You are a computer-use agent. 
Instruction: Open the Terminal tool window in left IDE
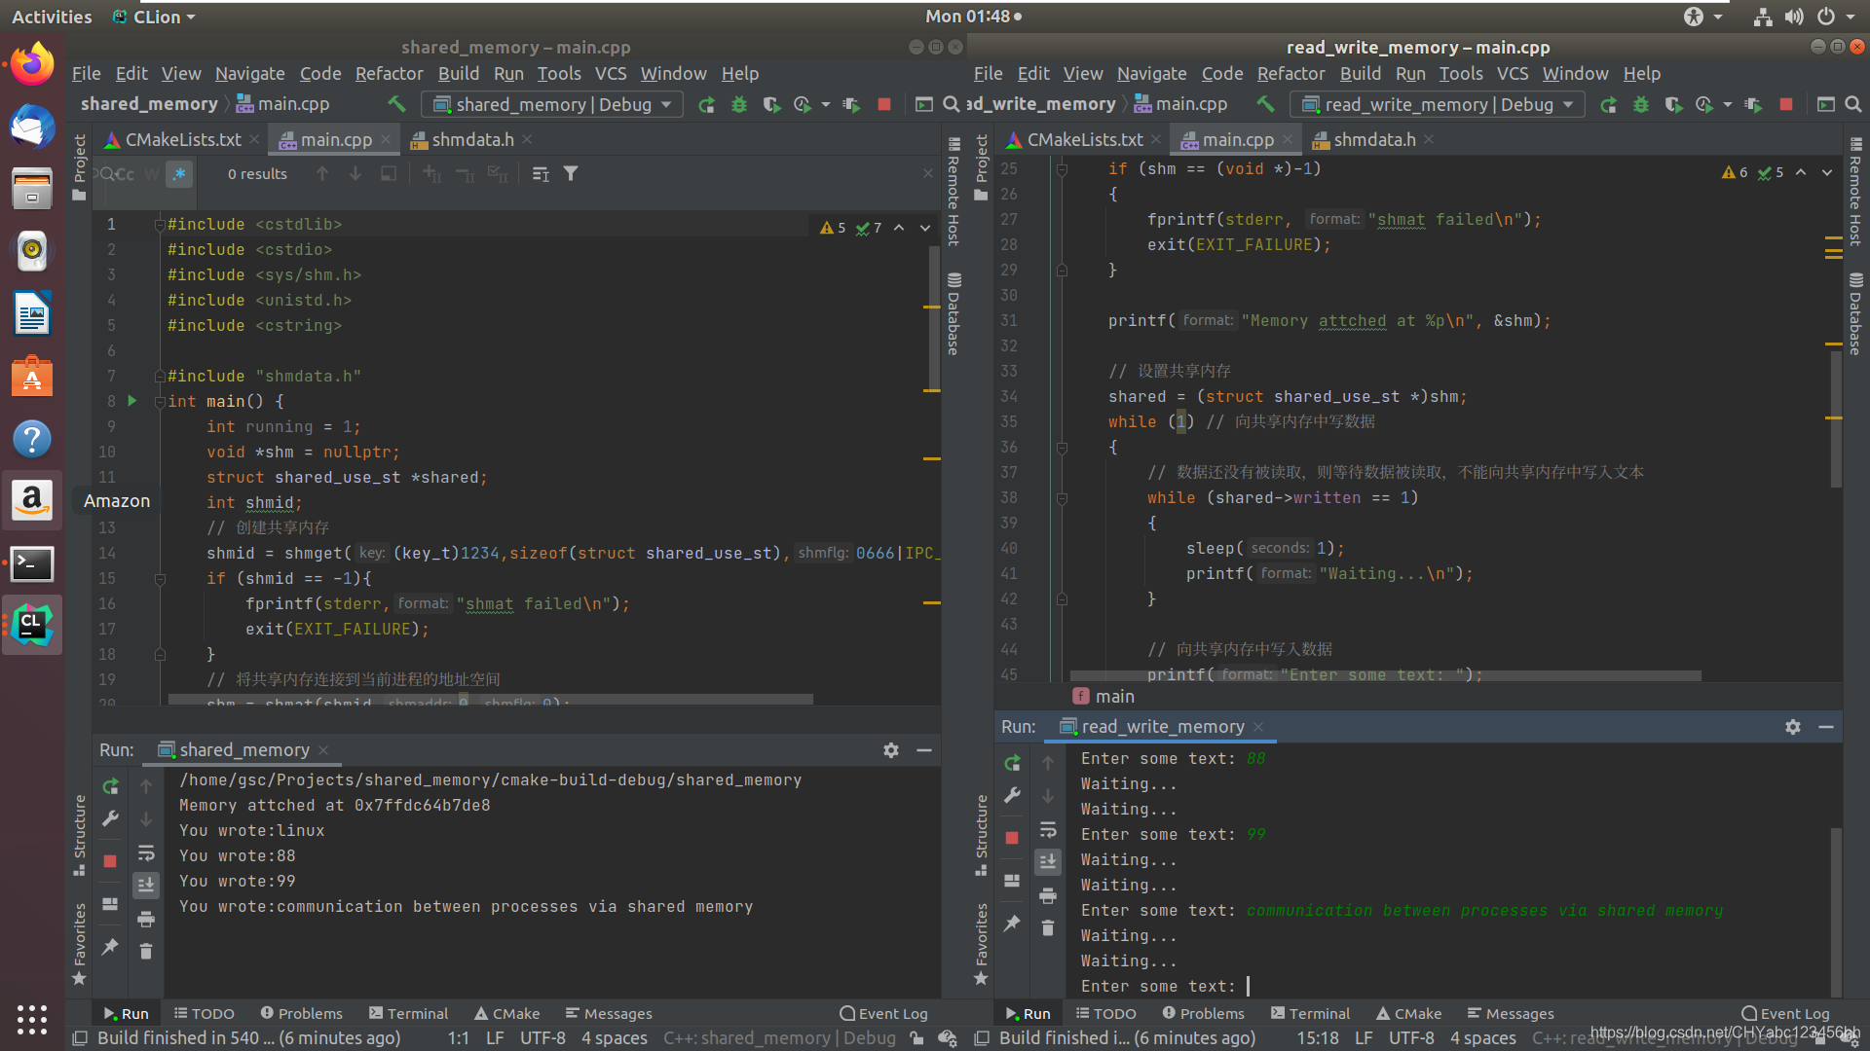(x=408, y=1013)
